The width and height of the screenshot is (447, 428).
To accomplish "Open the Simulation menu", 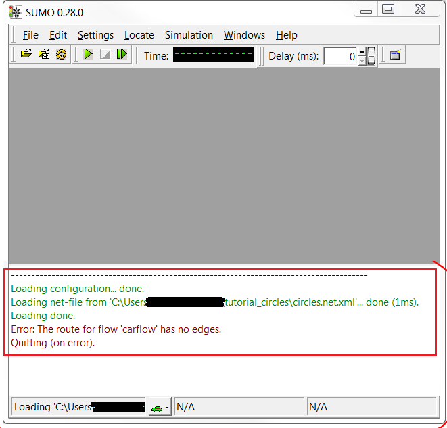I will pos(189,35).
